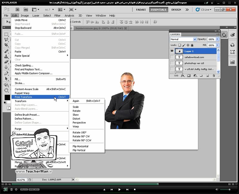Screen dimensions: 239x194
Task: Select Flip Horizontal in Transform submenu
Action: [87, 146]
